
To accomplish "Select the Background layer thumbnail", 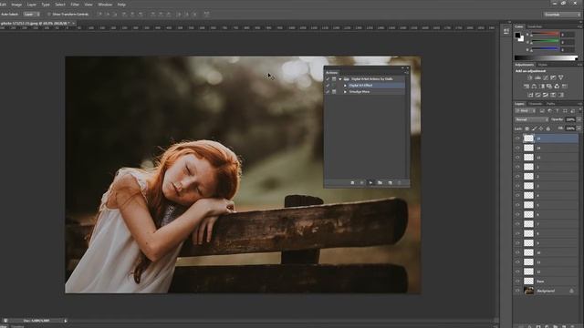I will [x=528, y=291].
